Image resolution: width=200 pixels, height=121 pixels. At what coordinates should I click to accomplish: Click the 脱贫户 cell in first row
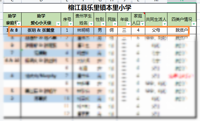point(182,30)
